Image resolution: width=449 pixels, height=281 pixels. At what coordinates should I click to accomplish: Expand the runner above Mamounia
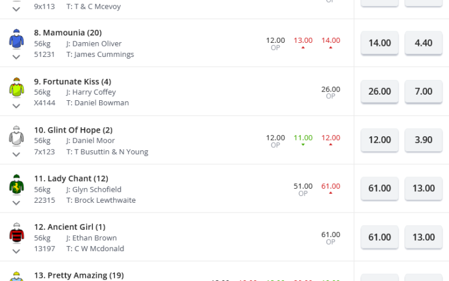[x=17, y=9]
